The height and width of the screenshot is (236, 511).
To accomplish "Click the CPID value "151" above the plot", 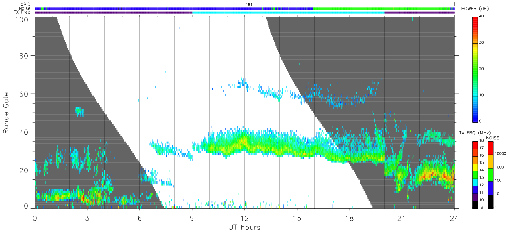I will click(249, 5).
